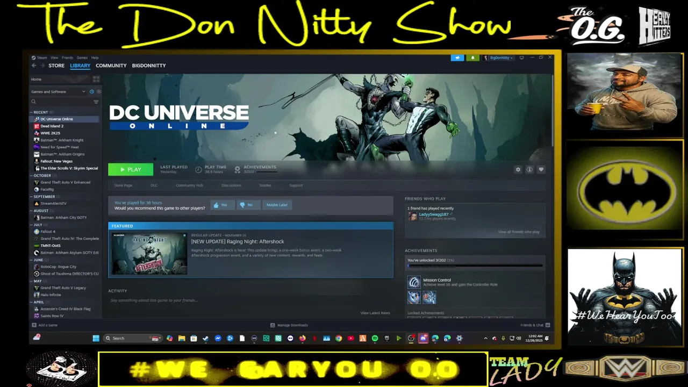Open the STORE tab

tap(56, 66)
